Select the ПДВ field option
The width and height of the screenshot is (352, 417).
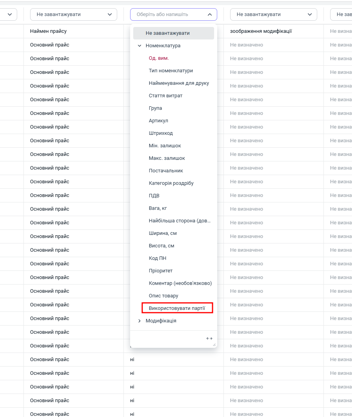click(x=154, y=196)
